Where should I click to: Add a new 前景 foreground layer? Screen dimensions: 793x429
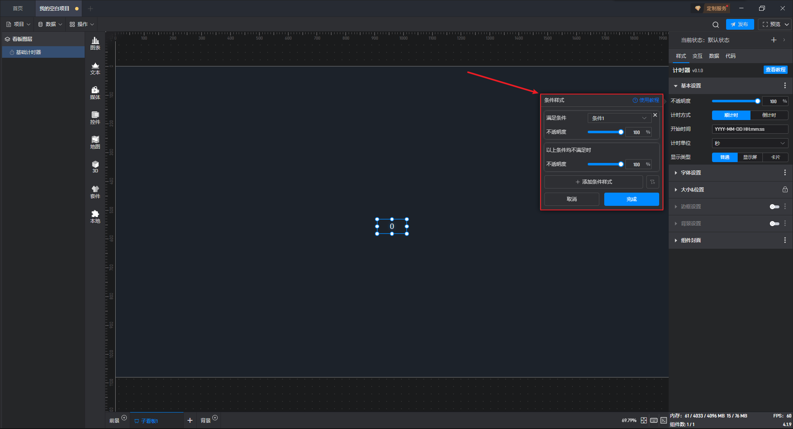click(124, 418)
